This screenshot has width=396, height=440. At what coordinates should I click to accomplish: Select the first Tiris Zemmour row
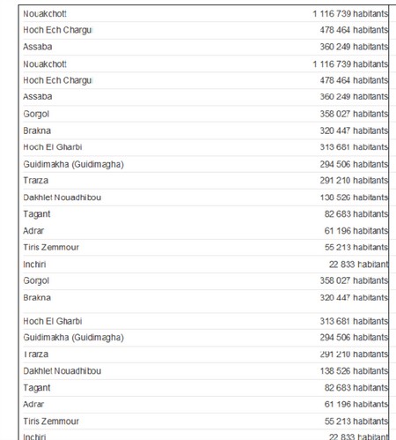pyautogui.click(x=205, y=247)
